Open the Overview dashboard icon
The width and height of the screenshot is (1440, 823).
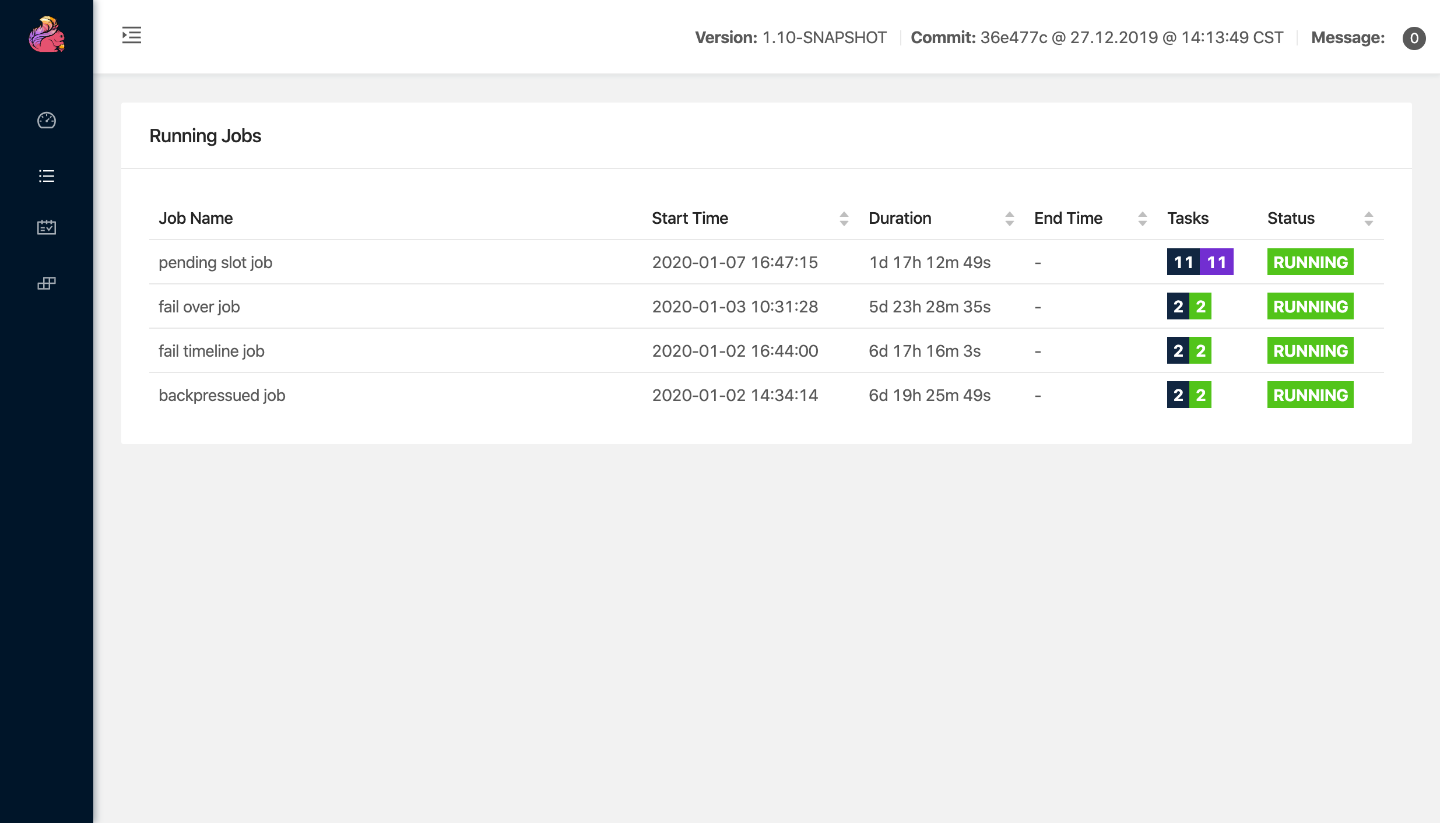pyautogui.click(x=47, y=120)
